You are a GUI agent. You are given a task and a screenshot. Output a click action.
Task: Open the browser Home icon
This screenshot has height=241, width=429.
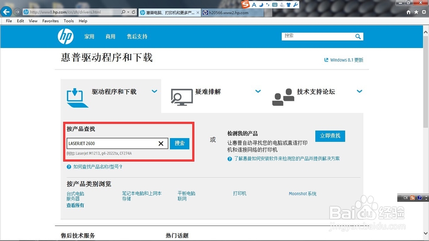(x=408, y=12)
